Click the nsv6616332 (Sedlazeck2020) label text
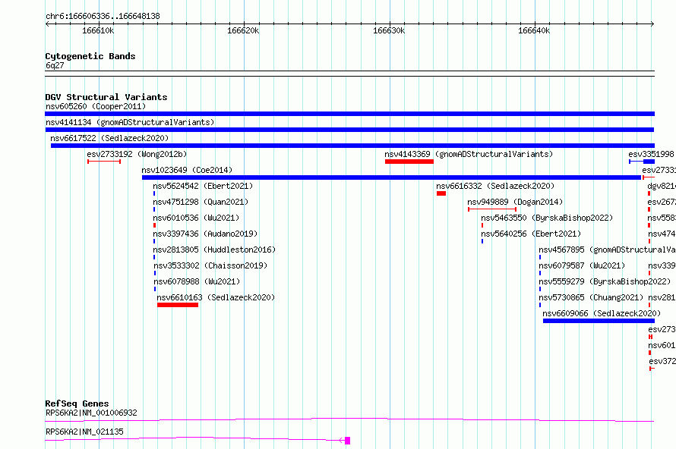This screenshot has width=676, height=449. [x=495, y=186]
